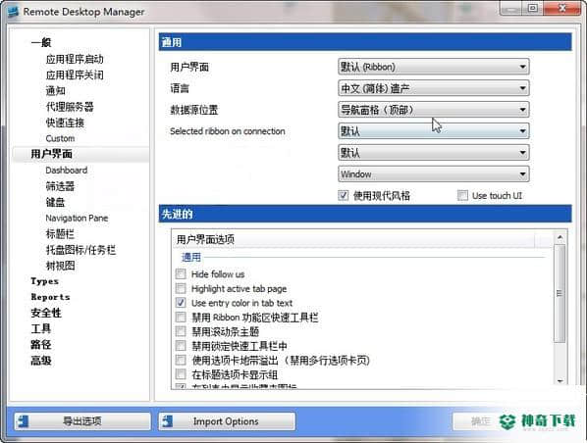Click the 通用 group label in the list

click(191, 258)
